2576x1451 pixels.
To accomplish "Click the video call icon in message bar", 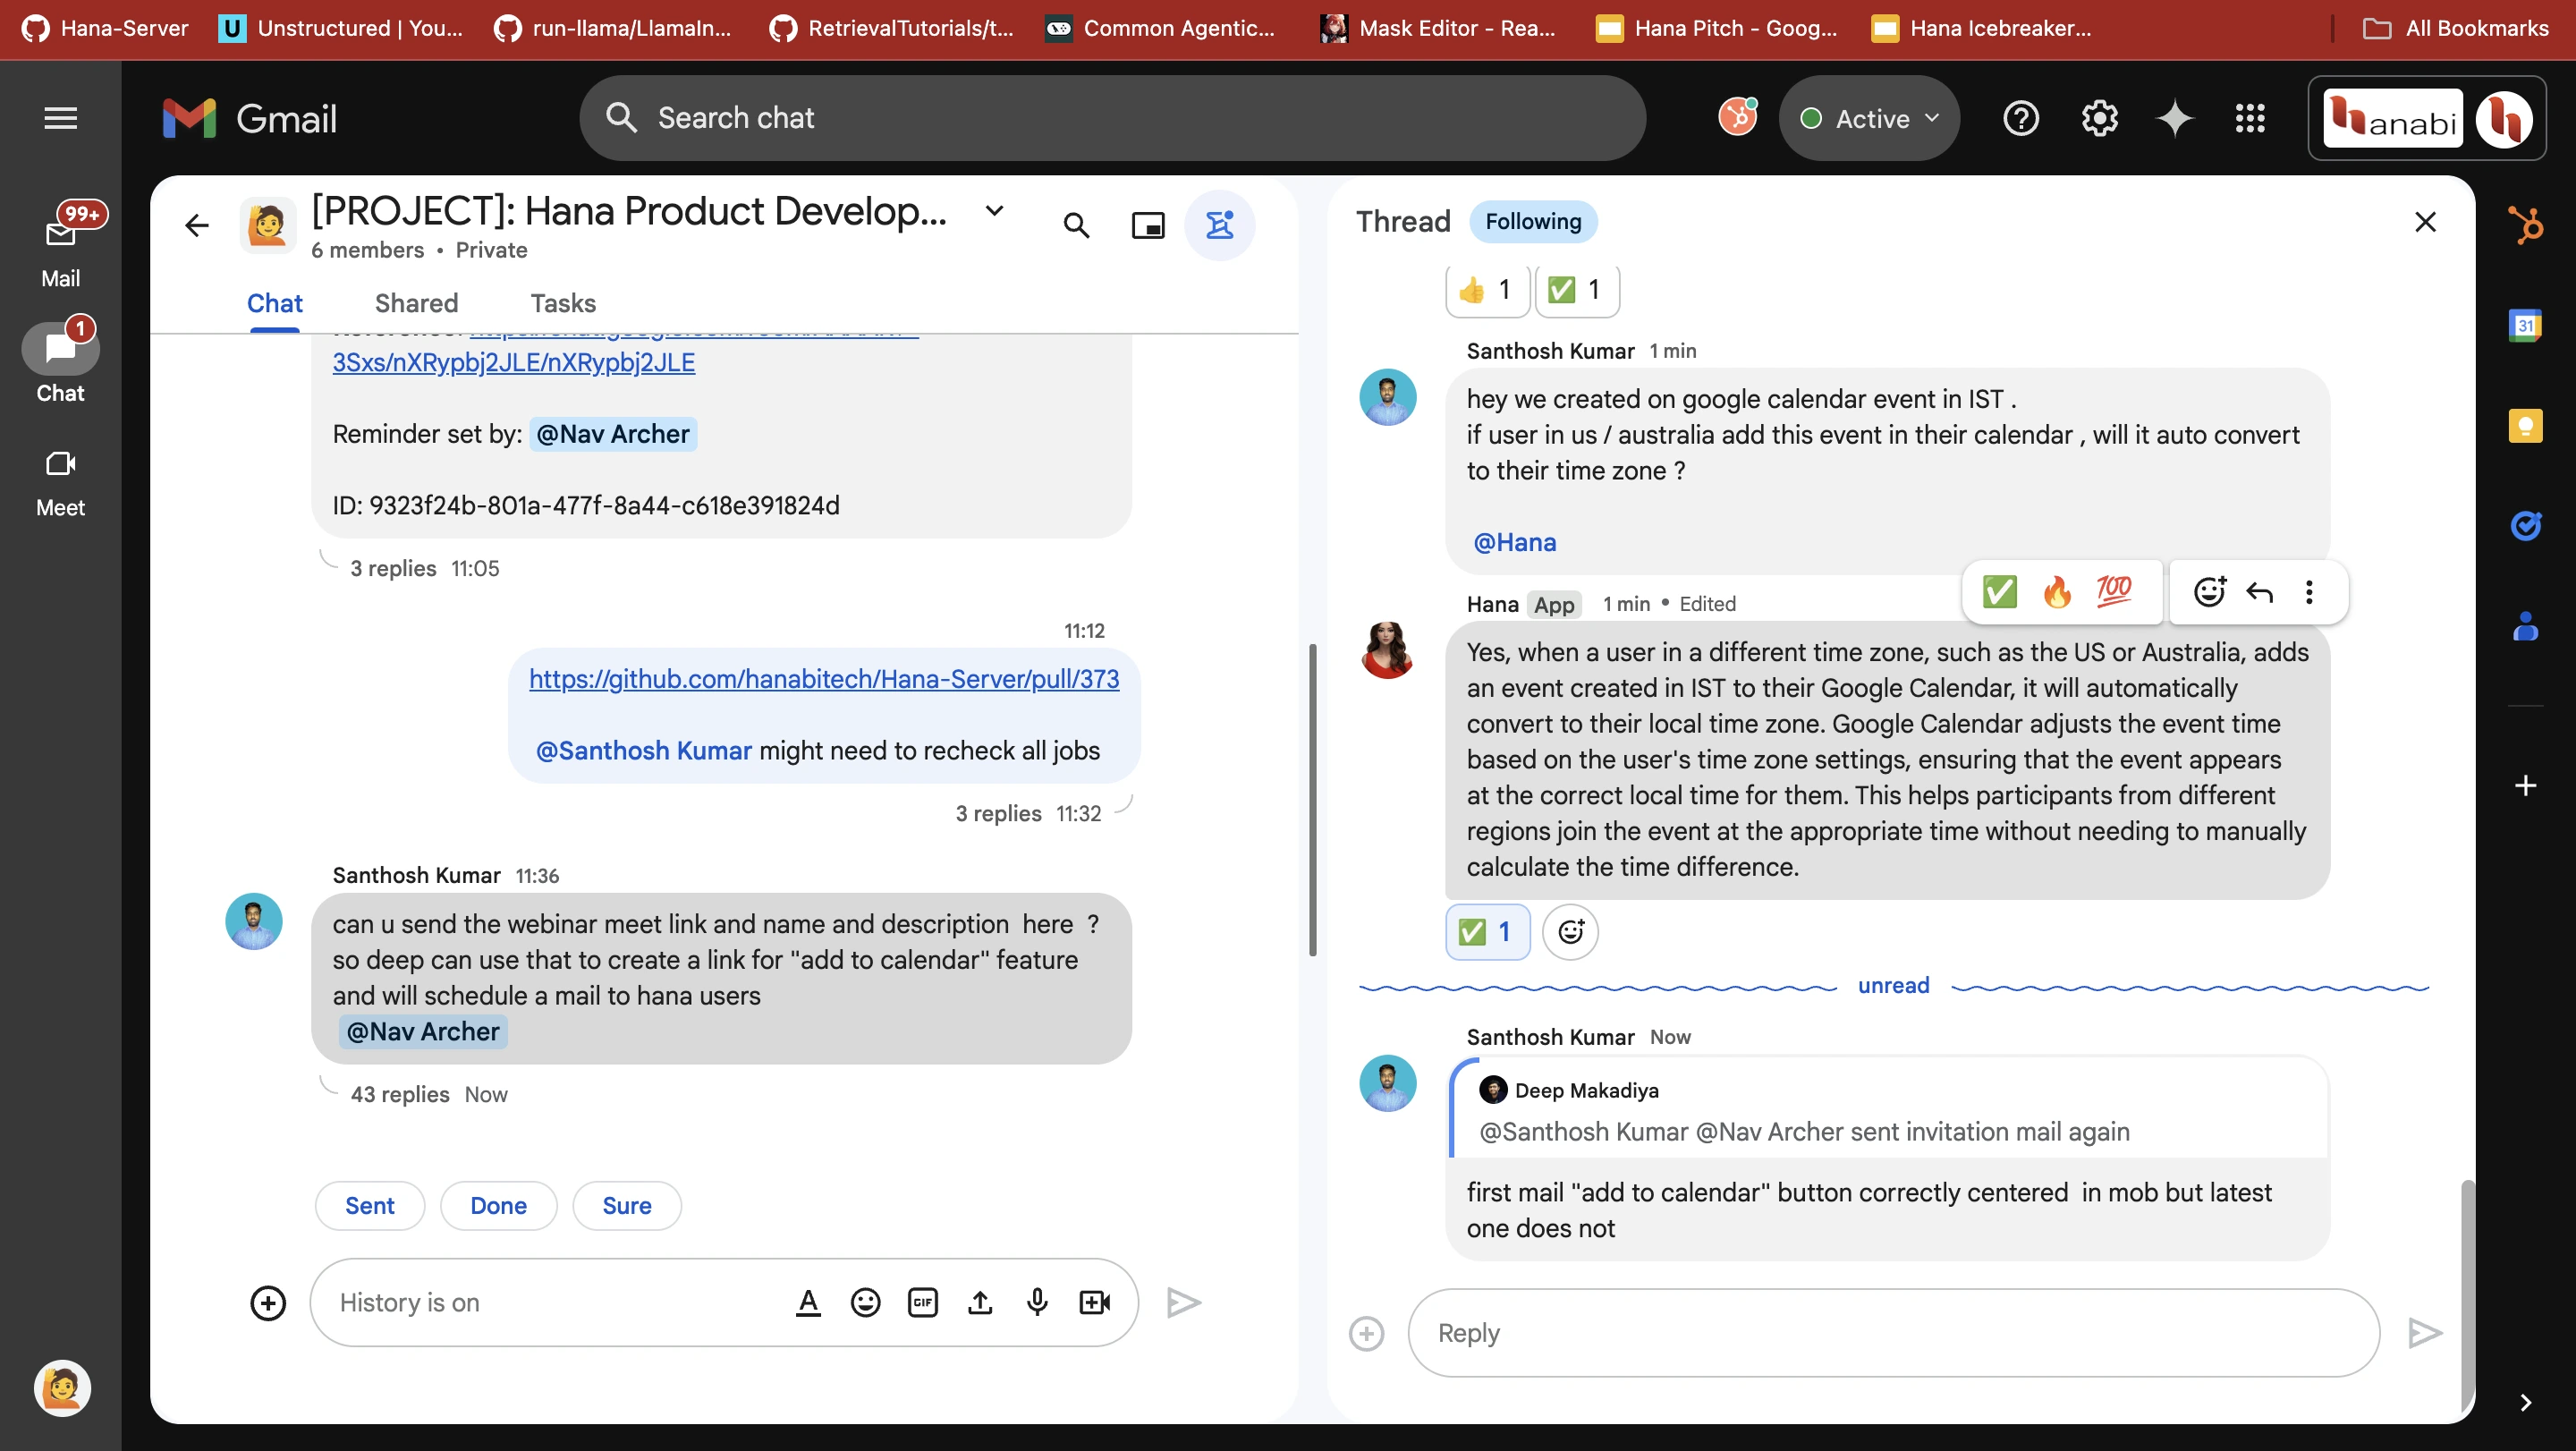I will tap(1093, 1301).
